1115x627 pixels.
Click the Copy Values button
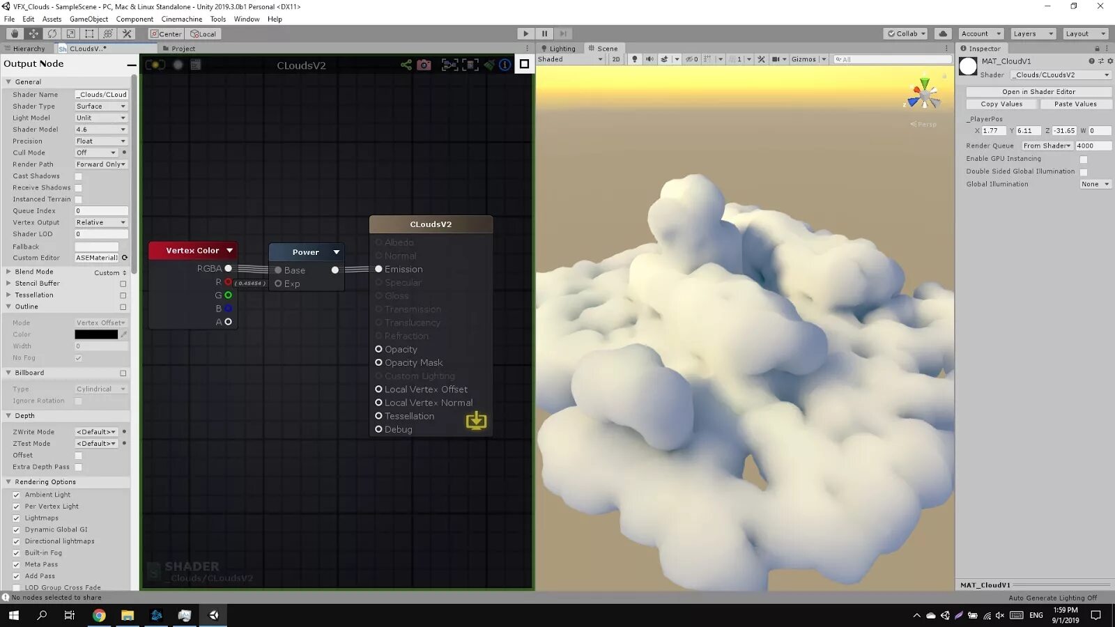tap(1002, 104)
